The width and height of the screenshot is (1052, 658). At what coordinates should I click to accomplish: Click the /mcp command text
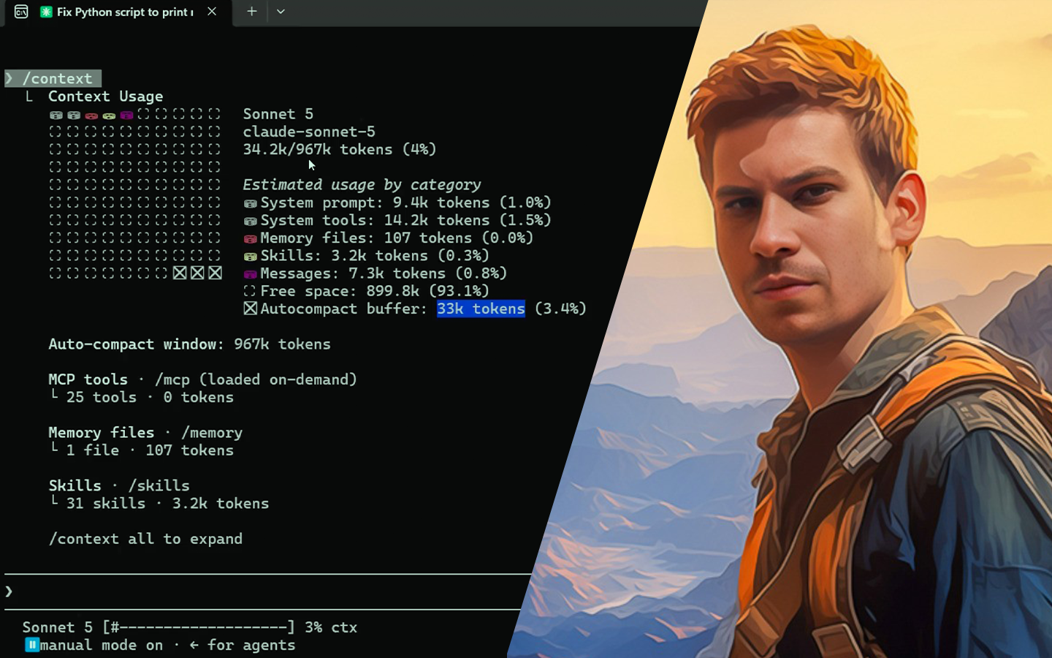172,379
